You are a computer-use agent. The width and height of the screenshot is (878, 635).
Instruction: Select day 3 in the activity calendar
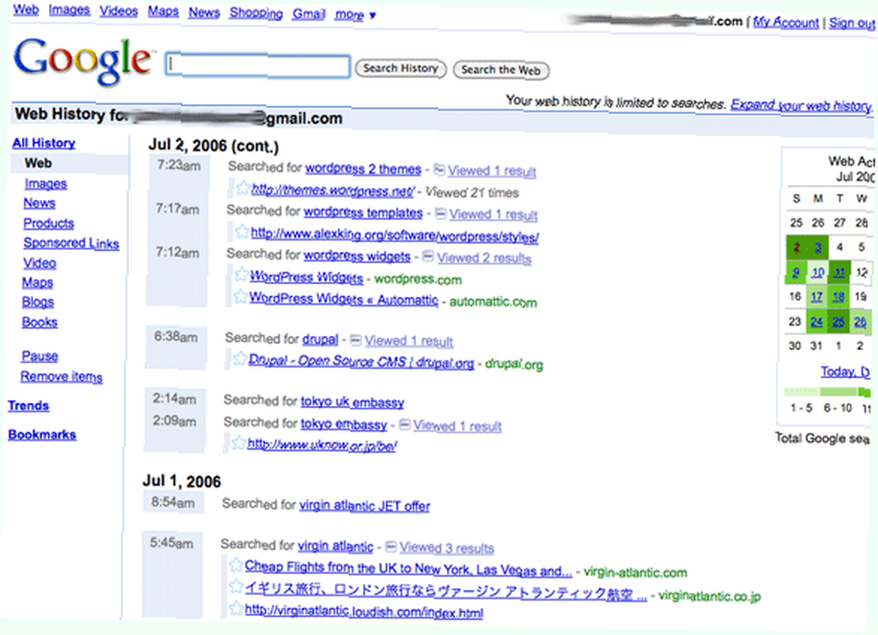(818, 247)
